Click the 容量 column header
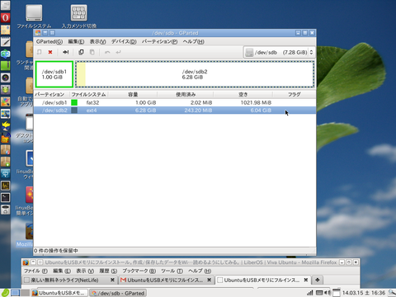Viewport: 396px width, 297px height. [133, 95]
